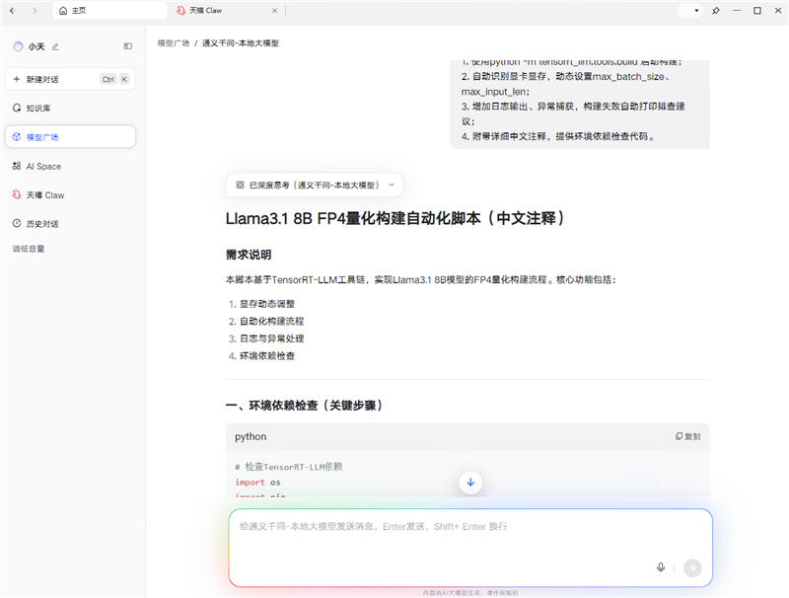Click the 天禧 Claw red icon
This screenshot has height=598, width=789.
pyautogui.click(x=17, y=194)
